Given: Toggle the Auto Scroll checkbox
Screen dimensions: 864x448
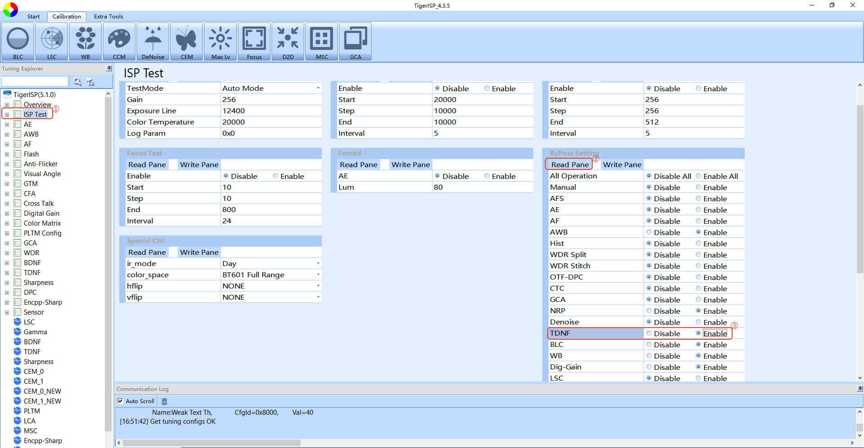Looking at the screenshot, I should coord(120,401).
